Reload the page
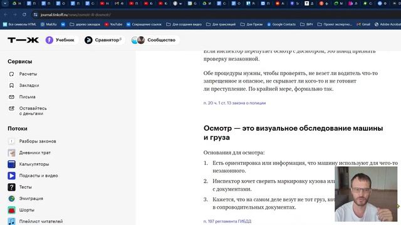401x225 pixels. (24, 14)
